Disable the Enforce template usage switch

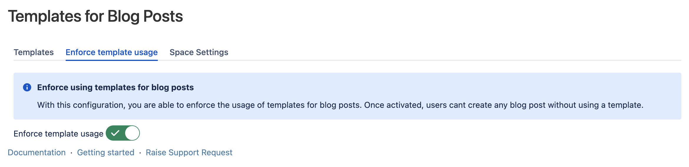click(x=122, y=133)
